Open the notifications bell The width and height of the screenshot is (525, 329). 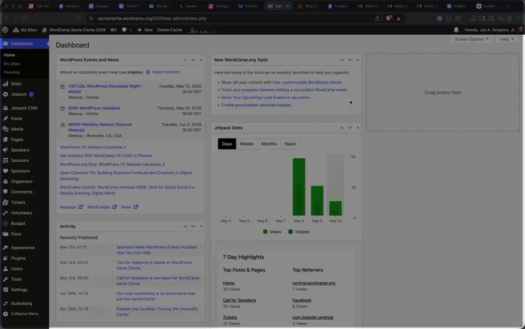point(456,30)
